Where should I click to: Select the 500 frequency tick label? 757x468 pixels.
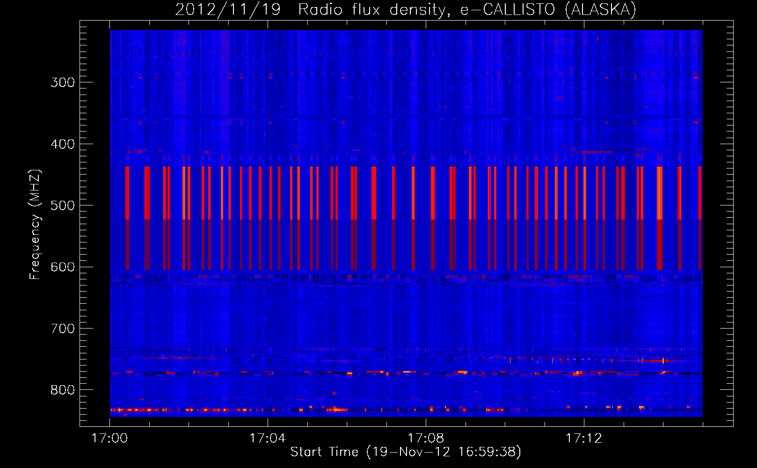(63, 205)
